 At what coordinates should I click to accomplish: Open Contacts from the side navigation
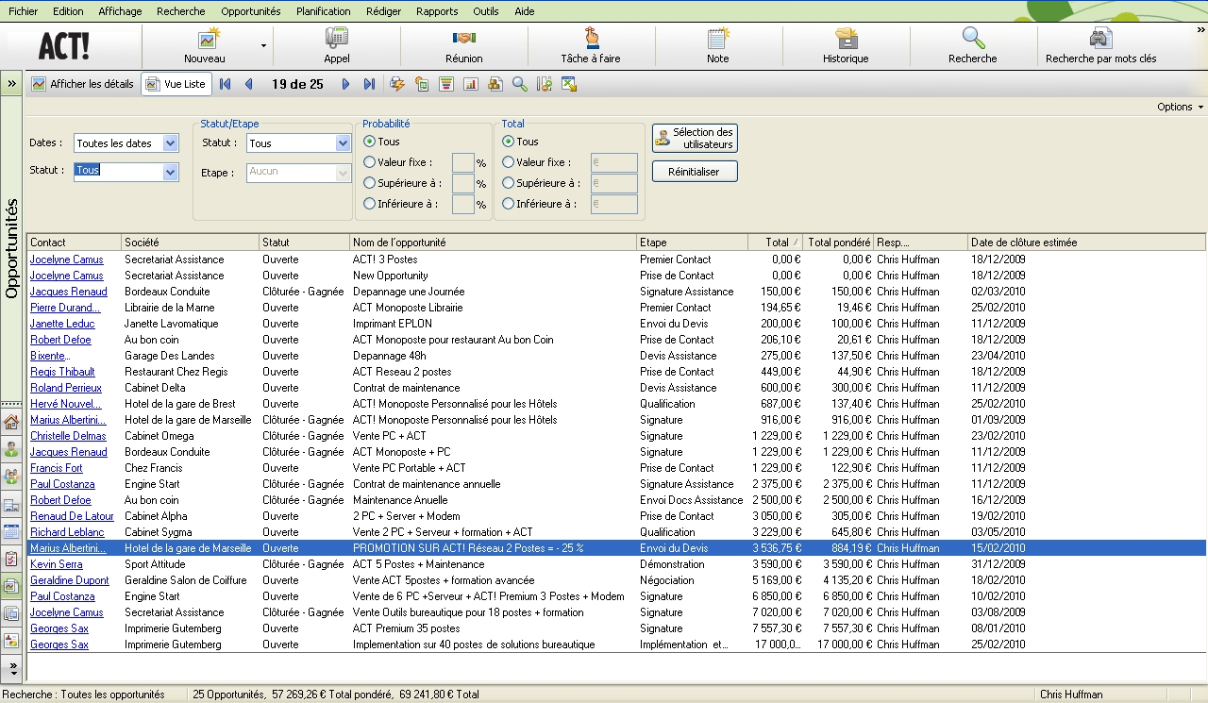[11, 449]
